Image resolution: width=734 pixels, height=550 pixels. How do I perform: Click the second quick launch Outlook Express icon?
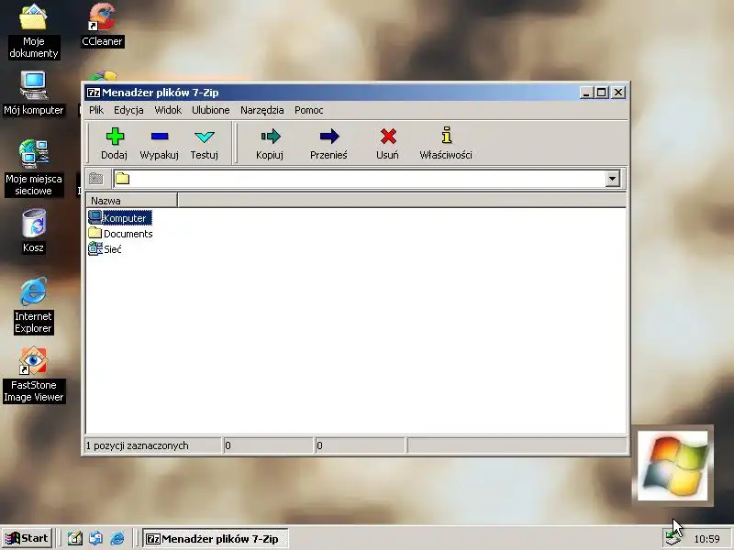click(x=96, y=538)
